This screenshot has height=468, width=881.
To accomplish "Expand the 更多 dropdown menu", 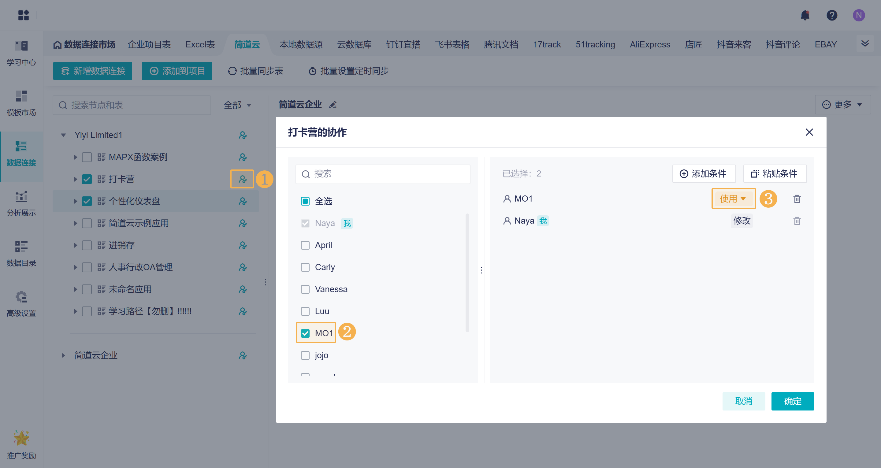I will pos(842,105).
